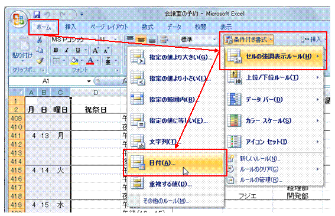Image resolution: width=335 pixels, height=216 pixels.
Task: Apply fill color with paint bucket icon
Action: point(74,61)
